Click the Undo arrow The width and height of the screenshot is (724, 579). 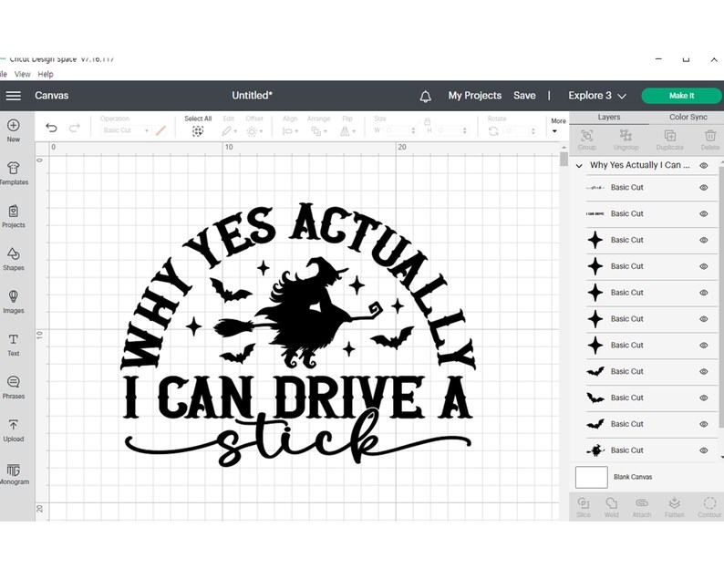point(51,128)
